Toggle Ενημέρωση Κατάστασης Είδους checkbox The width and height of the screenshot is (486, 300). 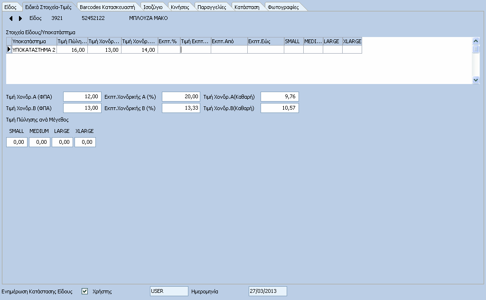click(x=84, y=291)
